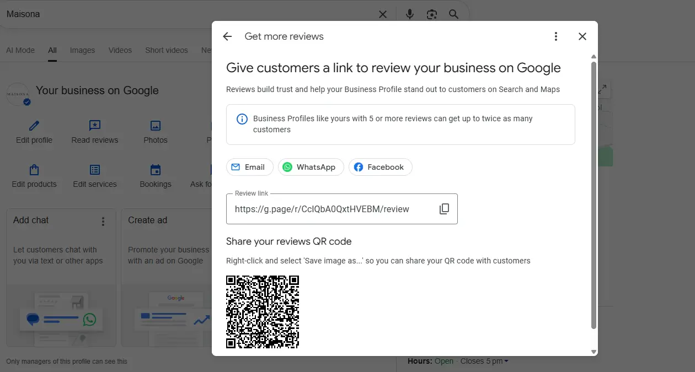
Task: Click 'Your business on Google' heading
Action: coord(97,90)
